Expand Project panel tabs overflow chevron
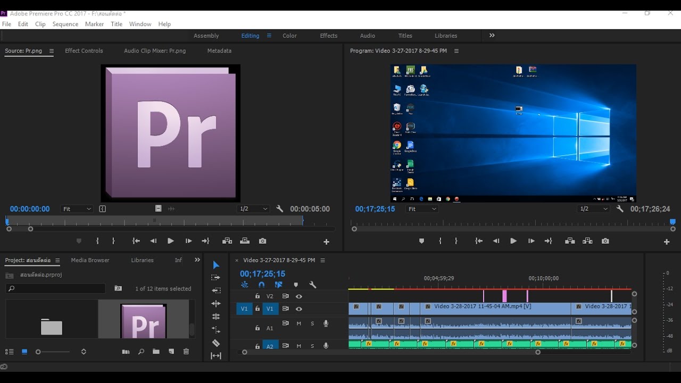This screenshot has height=383, width=681. pos(197,260)
